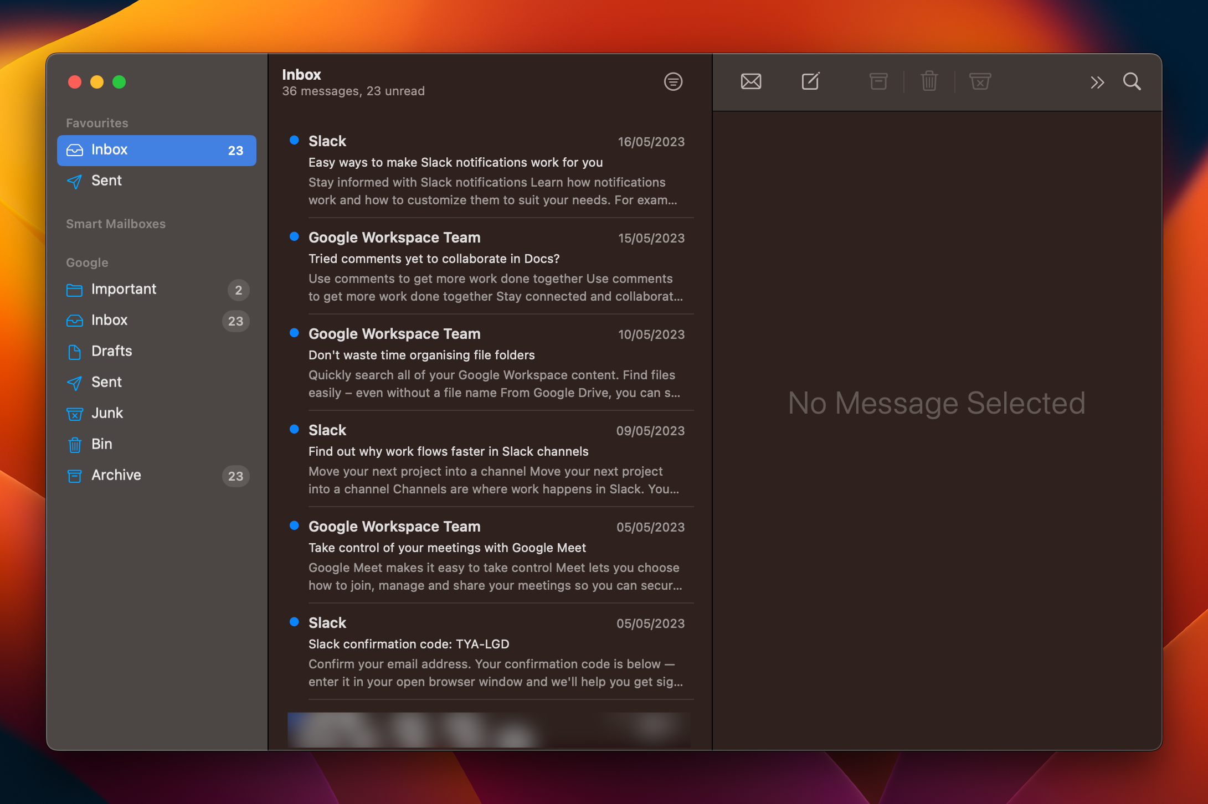Open the Important Google mailbox
Viewport: 1208px width, 804px height.
(124, 289)
